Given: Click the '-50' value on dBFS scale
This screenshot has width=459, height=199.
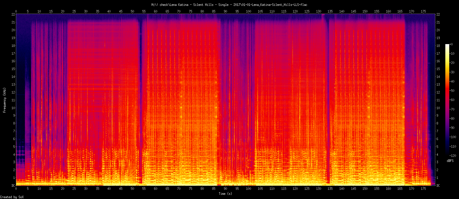Looking at the screenshot, I should coord(452,91).
